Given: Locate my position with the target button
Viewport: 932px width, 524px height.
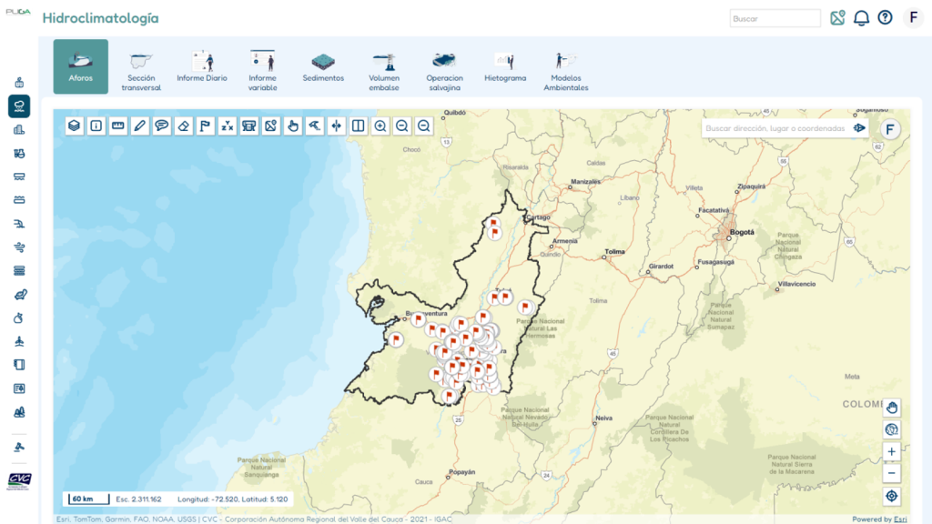Looking at the screenshot, I should [x=892, y=496].
